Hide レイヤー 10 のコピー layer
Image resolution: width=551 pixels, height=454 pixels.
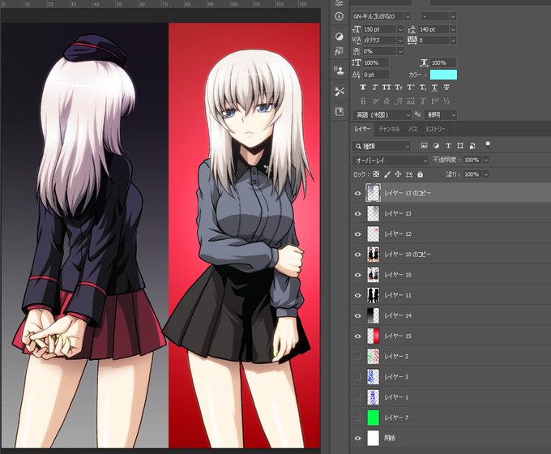pyautogui.click(x=357, y=255)
